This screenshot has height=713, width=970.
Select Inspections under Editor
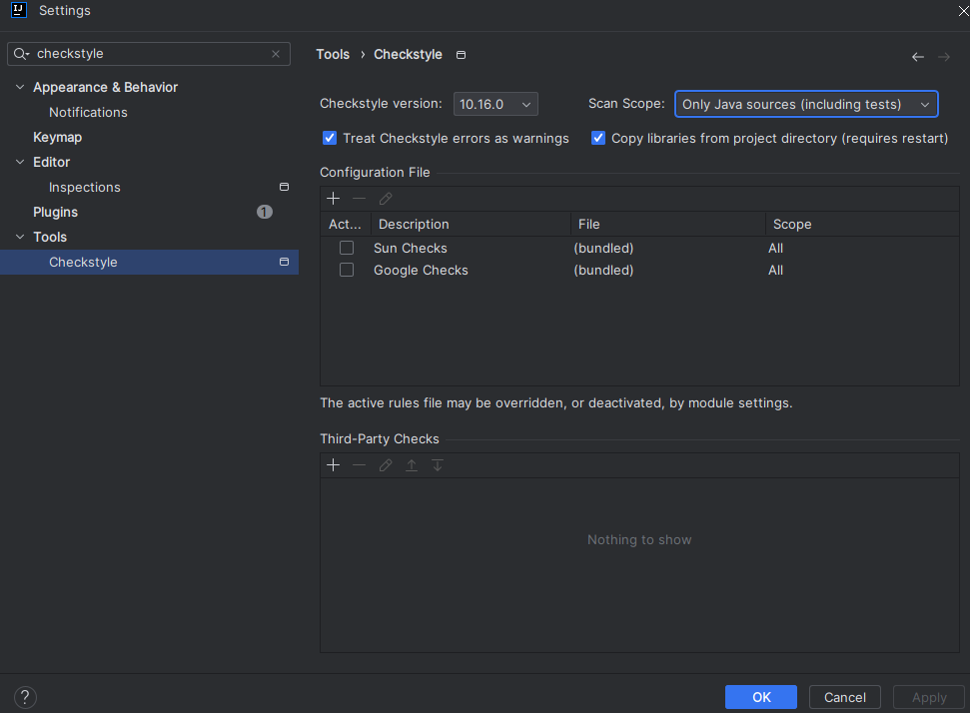pyautogui.click(x=85, y=188)
